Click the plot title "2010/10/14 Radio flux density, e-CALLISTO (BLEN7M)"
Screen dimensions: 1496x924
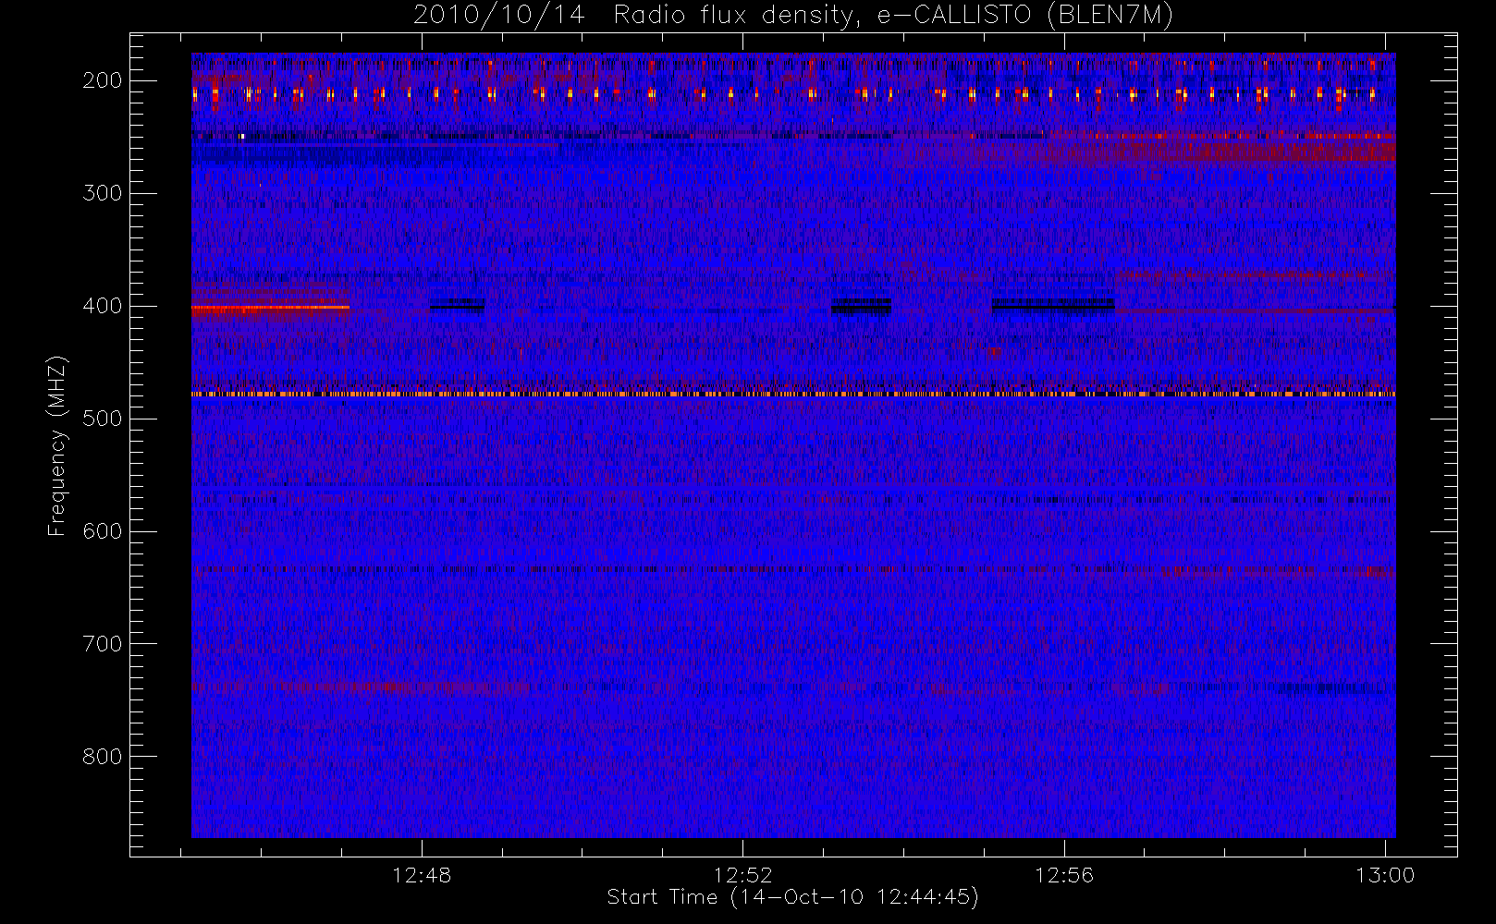click(793, 16)
